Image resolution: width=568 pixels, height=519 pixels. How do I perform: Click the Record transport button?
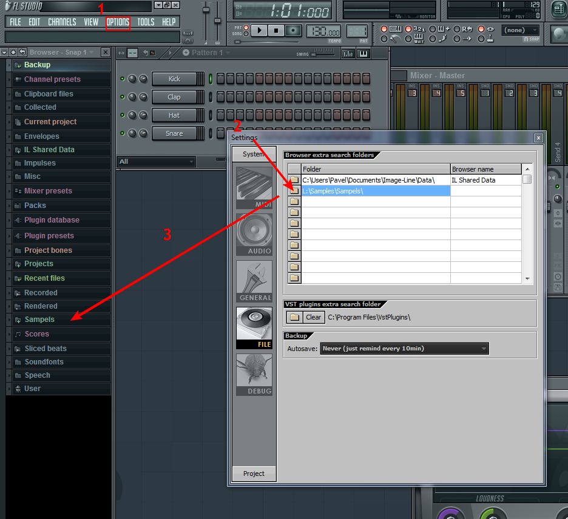292,30
